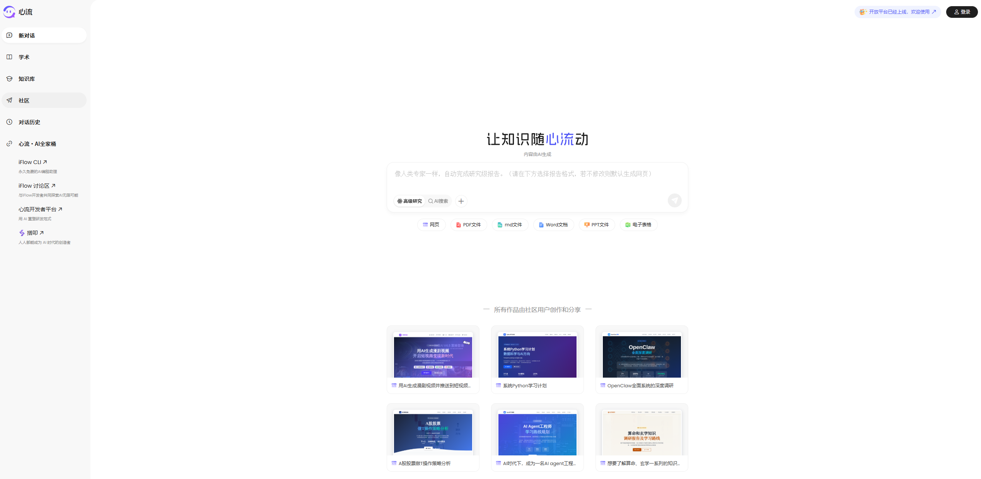981x479 pixels.
Task: Open the iFlow 讨论区 link
Action: (x=37, y=186)
